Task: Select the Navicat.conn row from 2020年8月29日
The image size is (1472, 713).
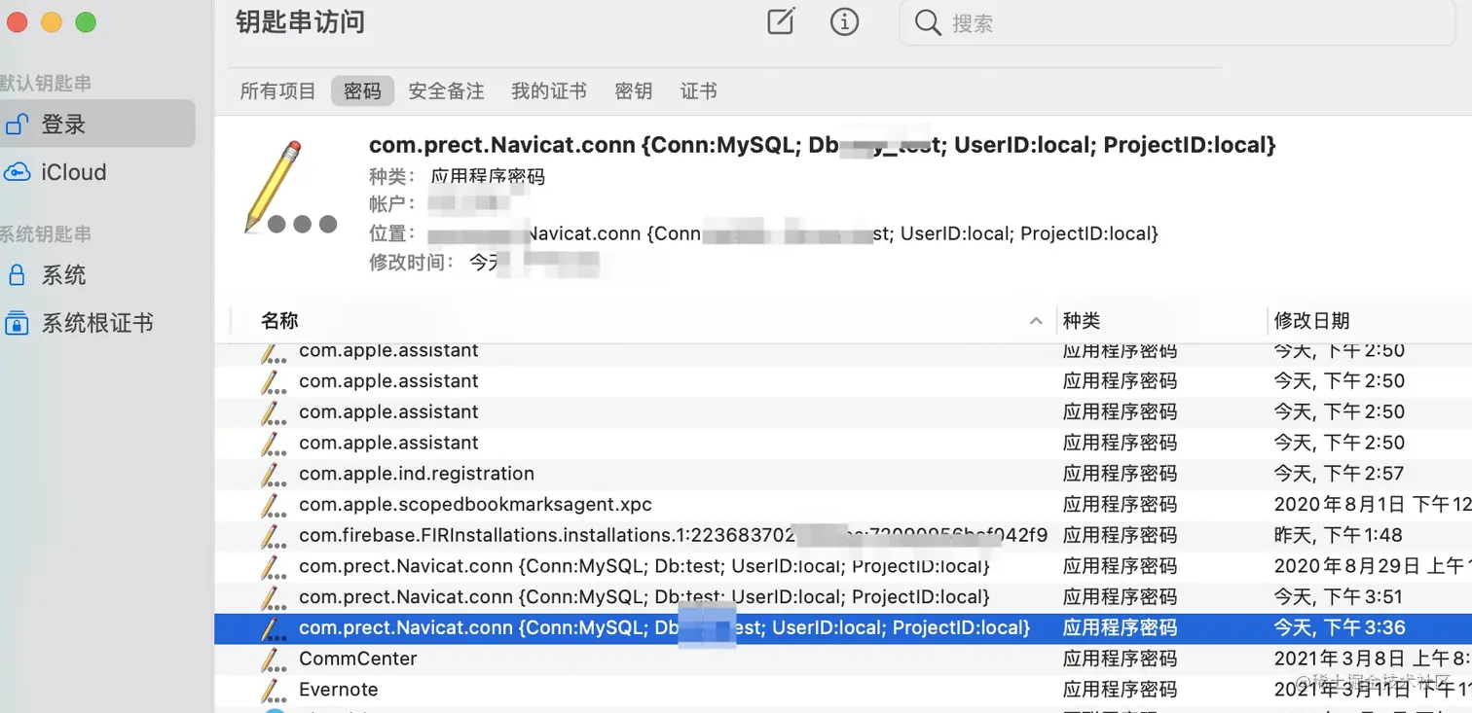Action: click(x=843, y=566)
